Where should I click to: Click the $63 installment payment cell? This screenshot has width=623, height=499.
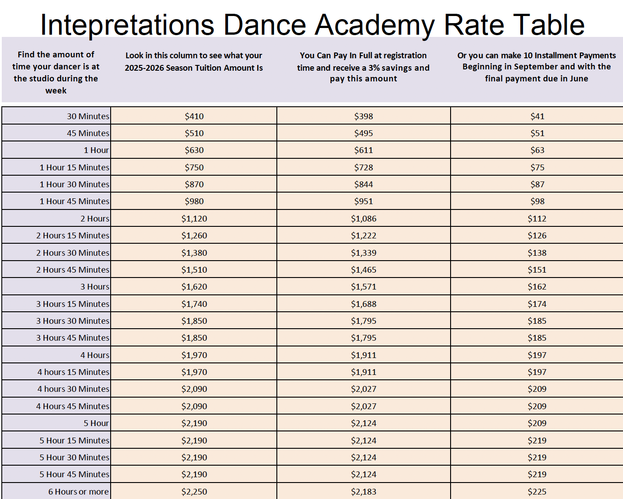(537, 150)
